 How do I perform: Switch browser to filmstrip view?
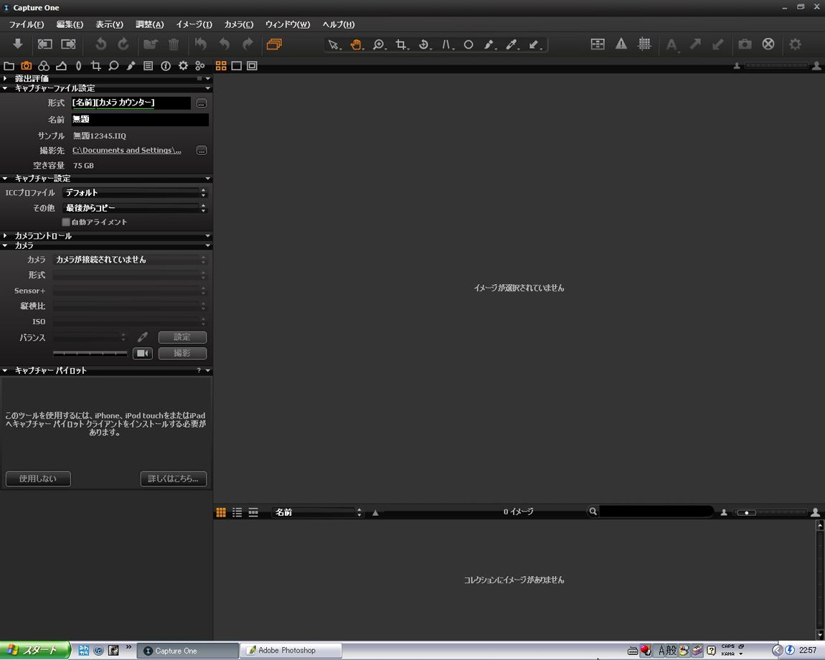[x=253, y=512]
